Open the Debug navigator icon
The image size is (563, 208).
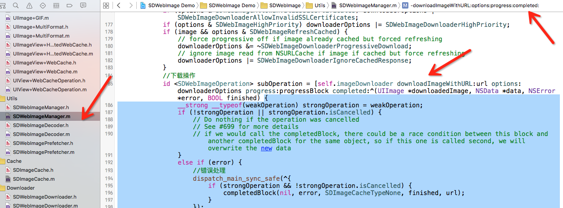(x=56, y=5)
